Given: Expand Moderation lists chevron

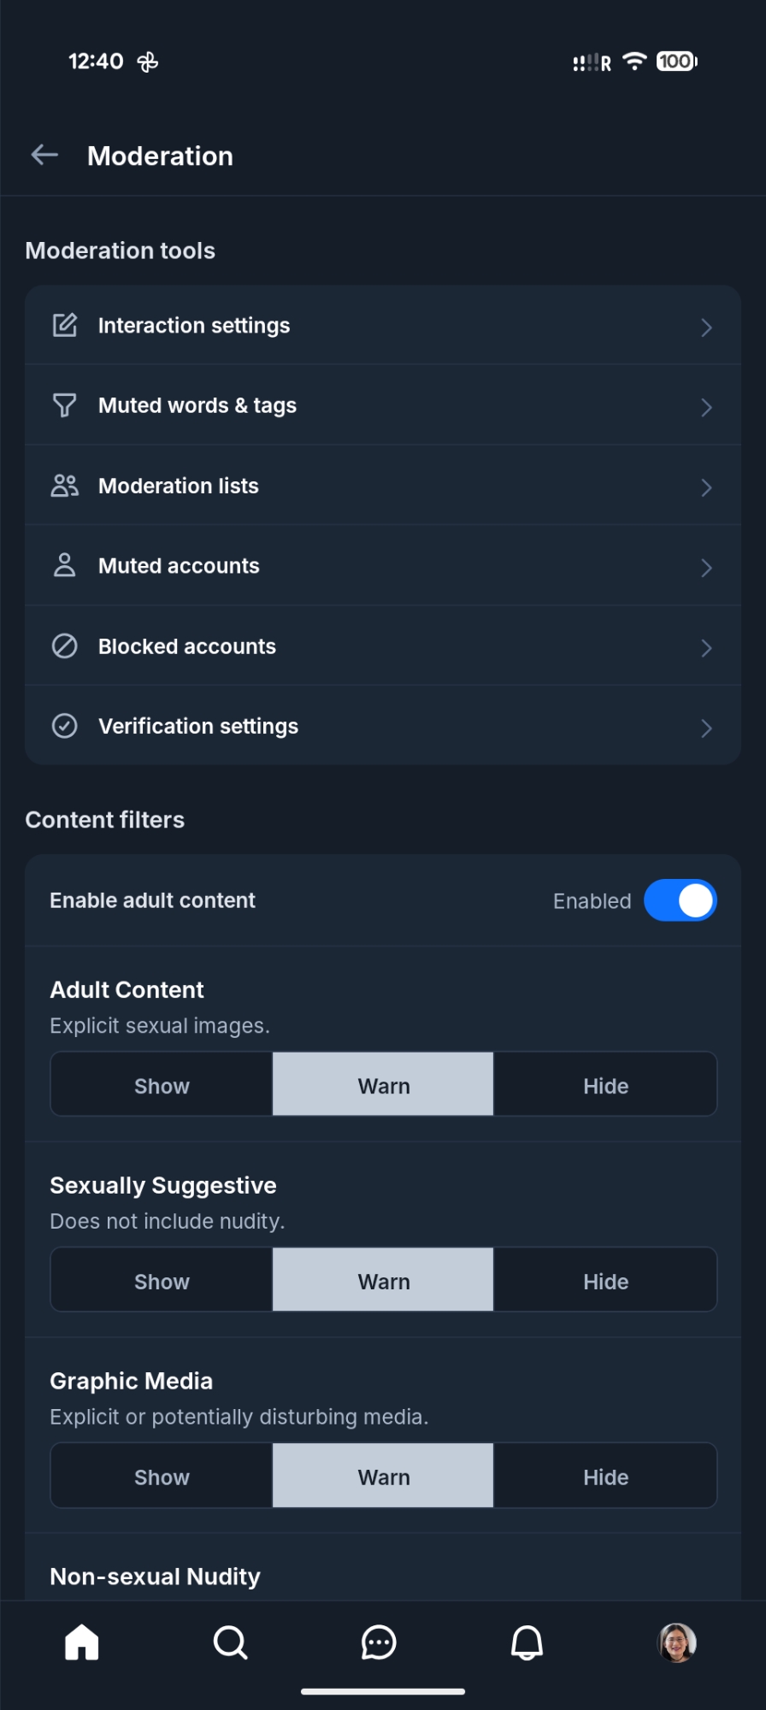Looking at the screenshot, I should [x=706, y=487].
